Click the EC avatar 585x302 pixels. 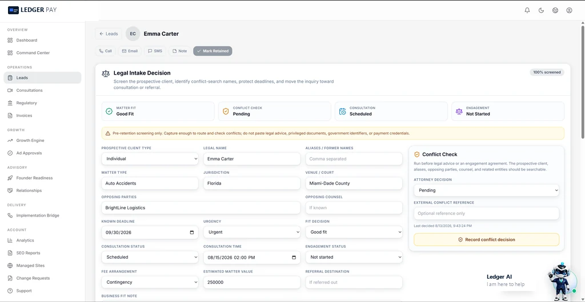tap(133, 34)
